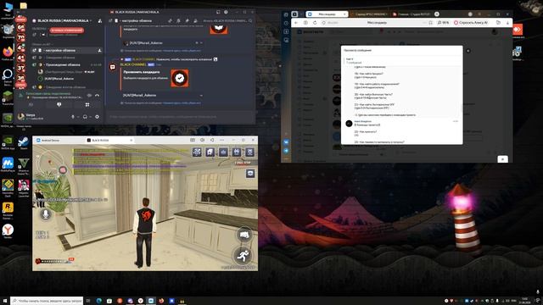Open Discord user settings gear icon

97,117
